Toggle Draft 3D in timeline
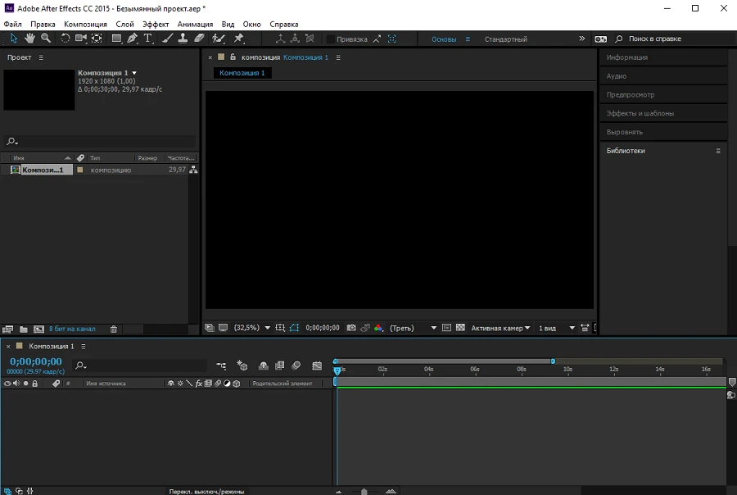The image size is (737, 495). pyautogui.click(x=242, y=366)
